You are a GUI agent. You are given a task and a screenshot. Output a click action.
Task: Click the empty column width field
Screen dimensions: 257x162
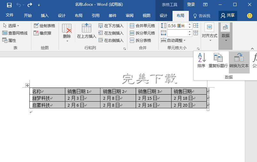[x=177, y=33]
